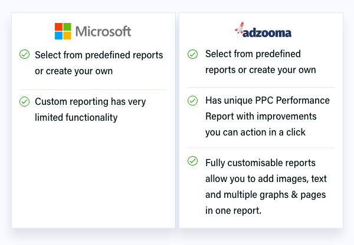Image resolution: width=354 pixels, height=245 pixels.
Task: Click the green checkmark next to Custom reporting
Action: pyautogui.click(x=24, y=101)
